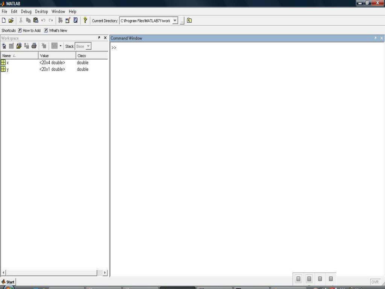Click the <20x4 double> value cell
Screen dimensions: 385x289
52,63
